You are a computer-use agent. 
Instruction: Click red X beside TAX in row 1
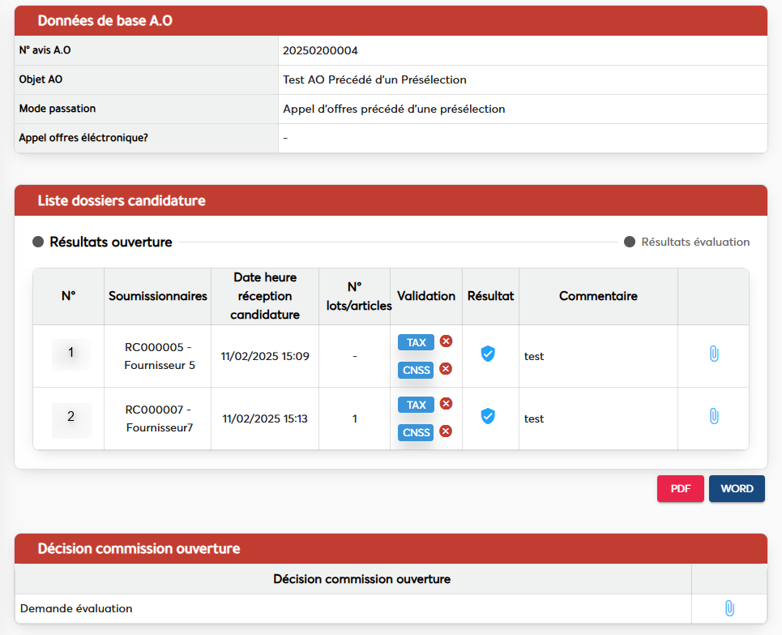click(x=446, y=341)
